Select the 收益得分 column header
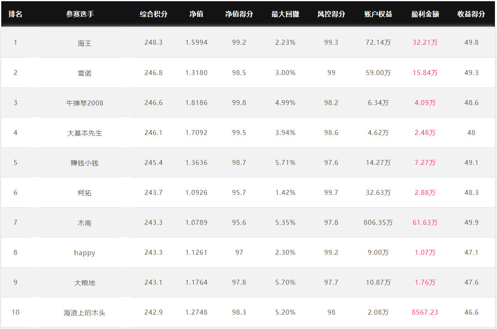Image resolution: width=497 pixels, height=329 pixels. coord(471,14)
